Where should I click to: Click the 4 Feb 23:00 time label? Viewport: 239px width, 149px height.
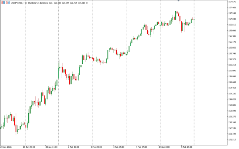164,147
